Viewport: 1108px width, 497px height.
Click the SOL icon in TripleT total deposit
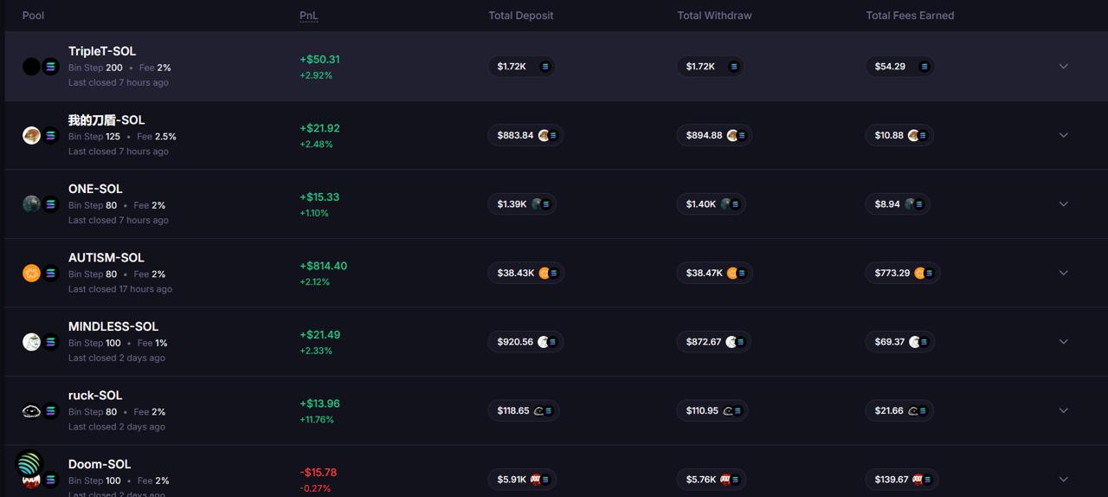point(545,67)
